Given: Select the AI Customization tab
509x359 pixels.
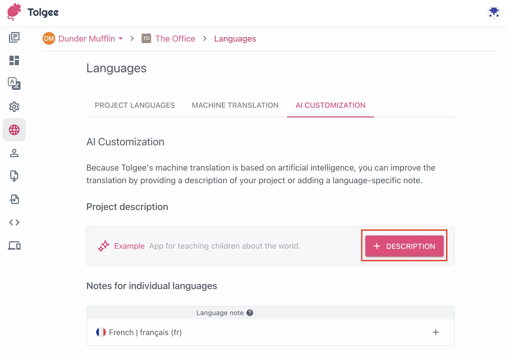Looking at the screenshot, I should (330, 105).
